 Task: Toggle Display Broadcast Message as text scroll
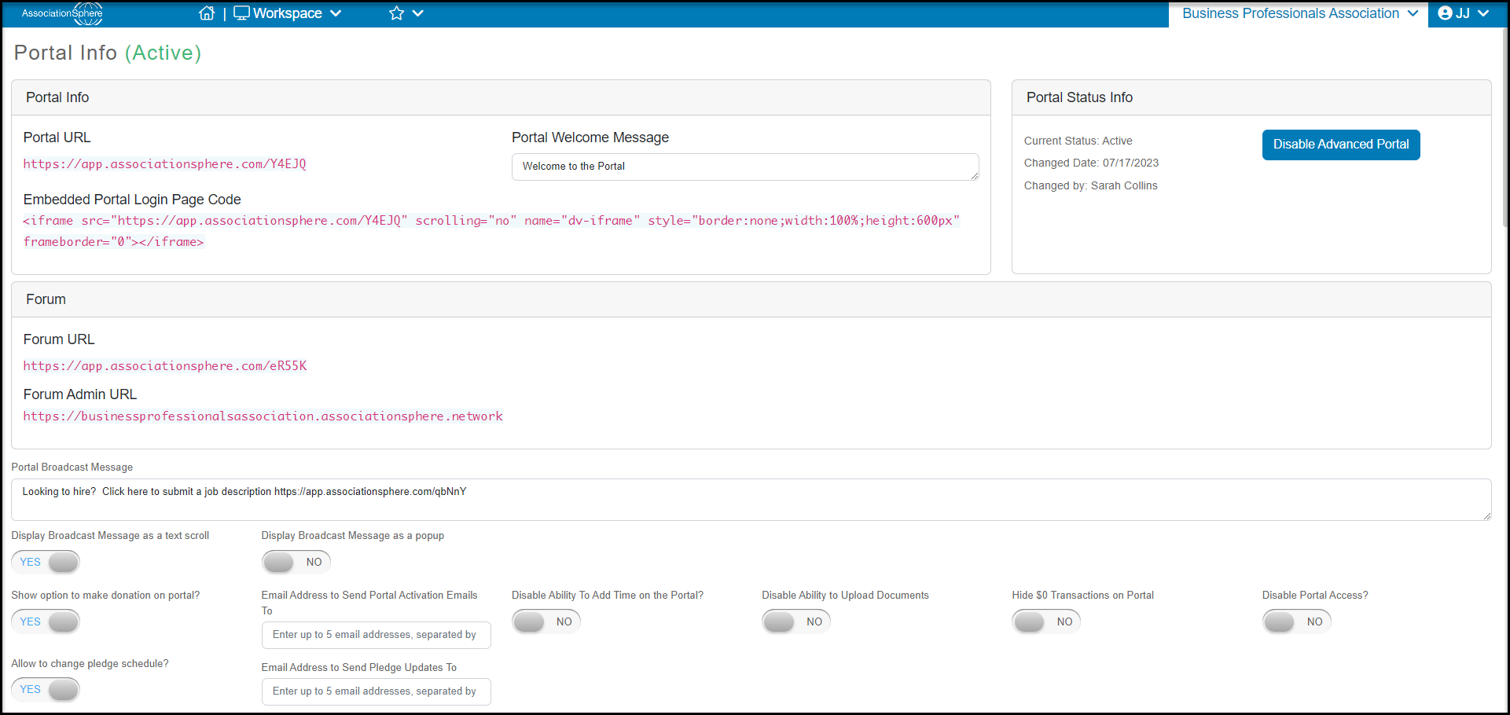click(46, 562)
